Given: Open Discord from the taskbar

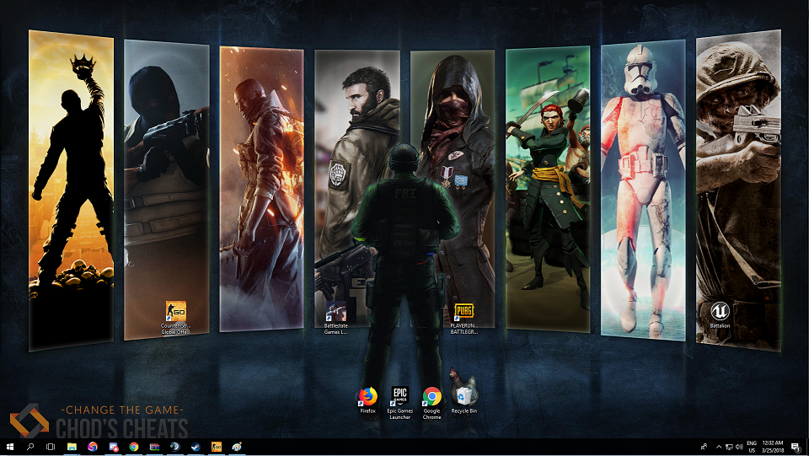Looking at the screenshot, I should point(113,447).
